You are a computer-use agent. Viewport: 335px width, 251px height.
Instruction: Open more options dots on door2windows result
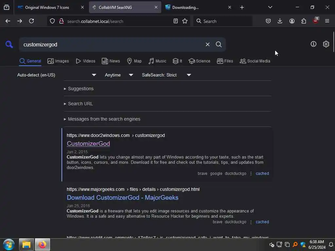coord(251,174)
